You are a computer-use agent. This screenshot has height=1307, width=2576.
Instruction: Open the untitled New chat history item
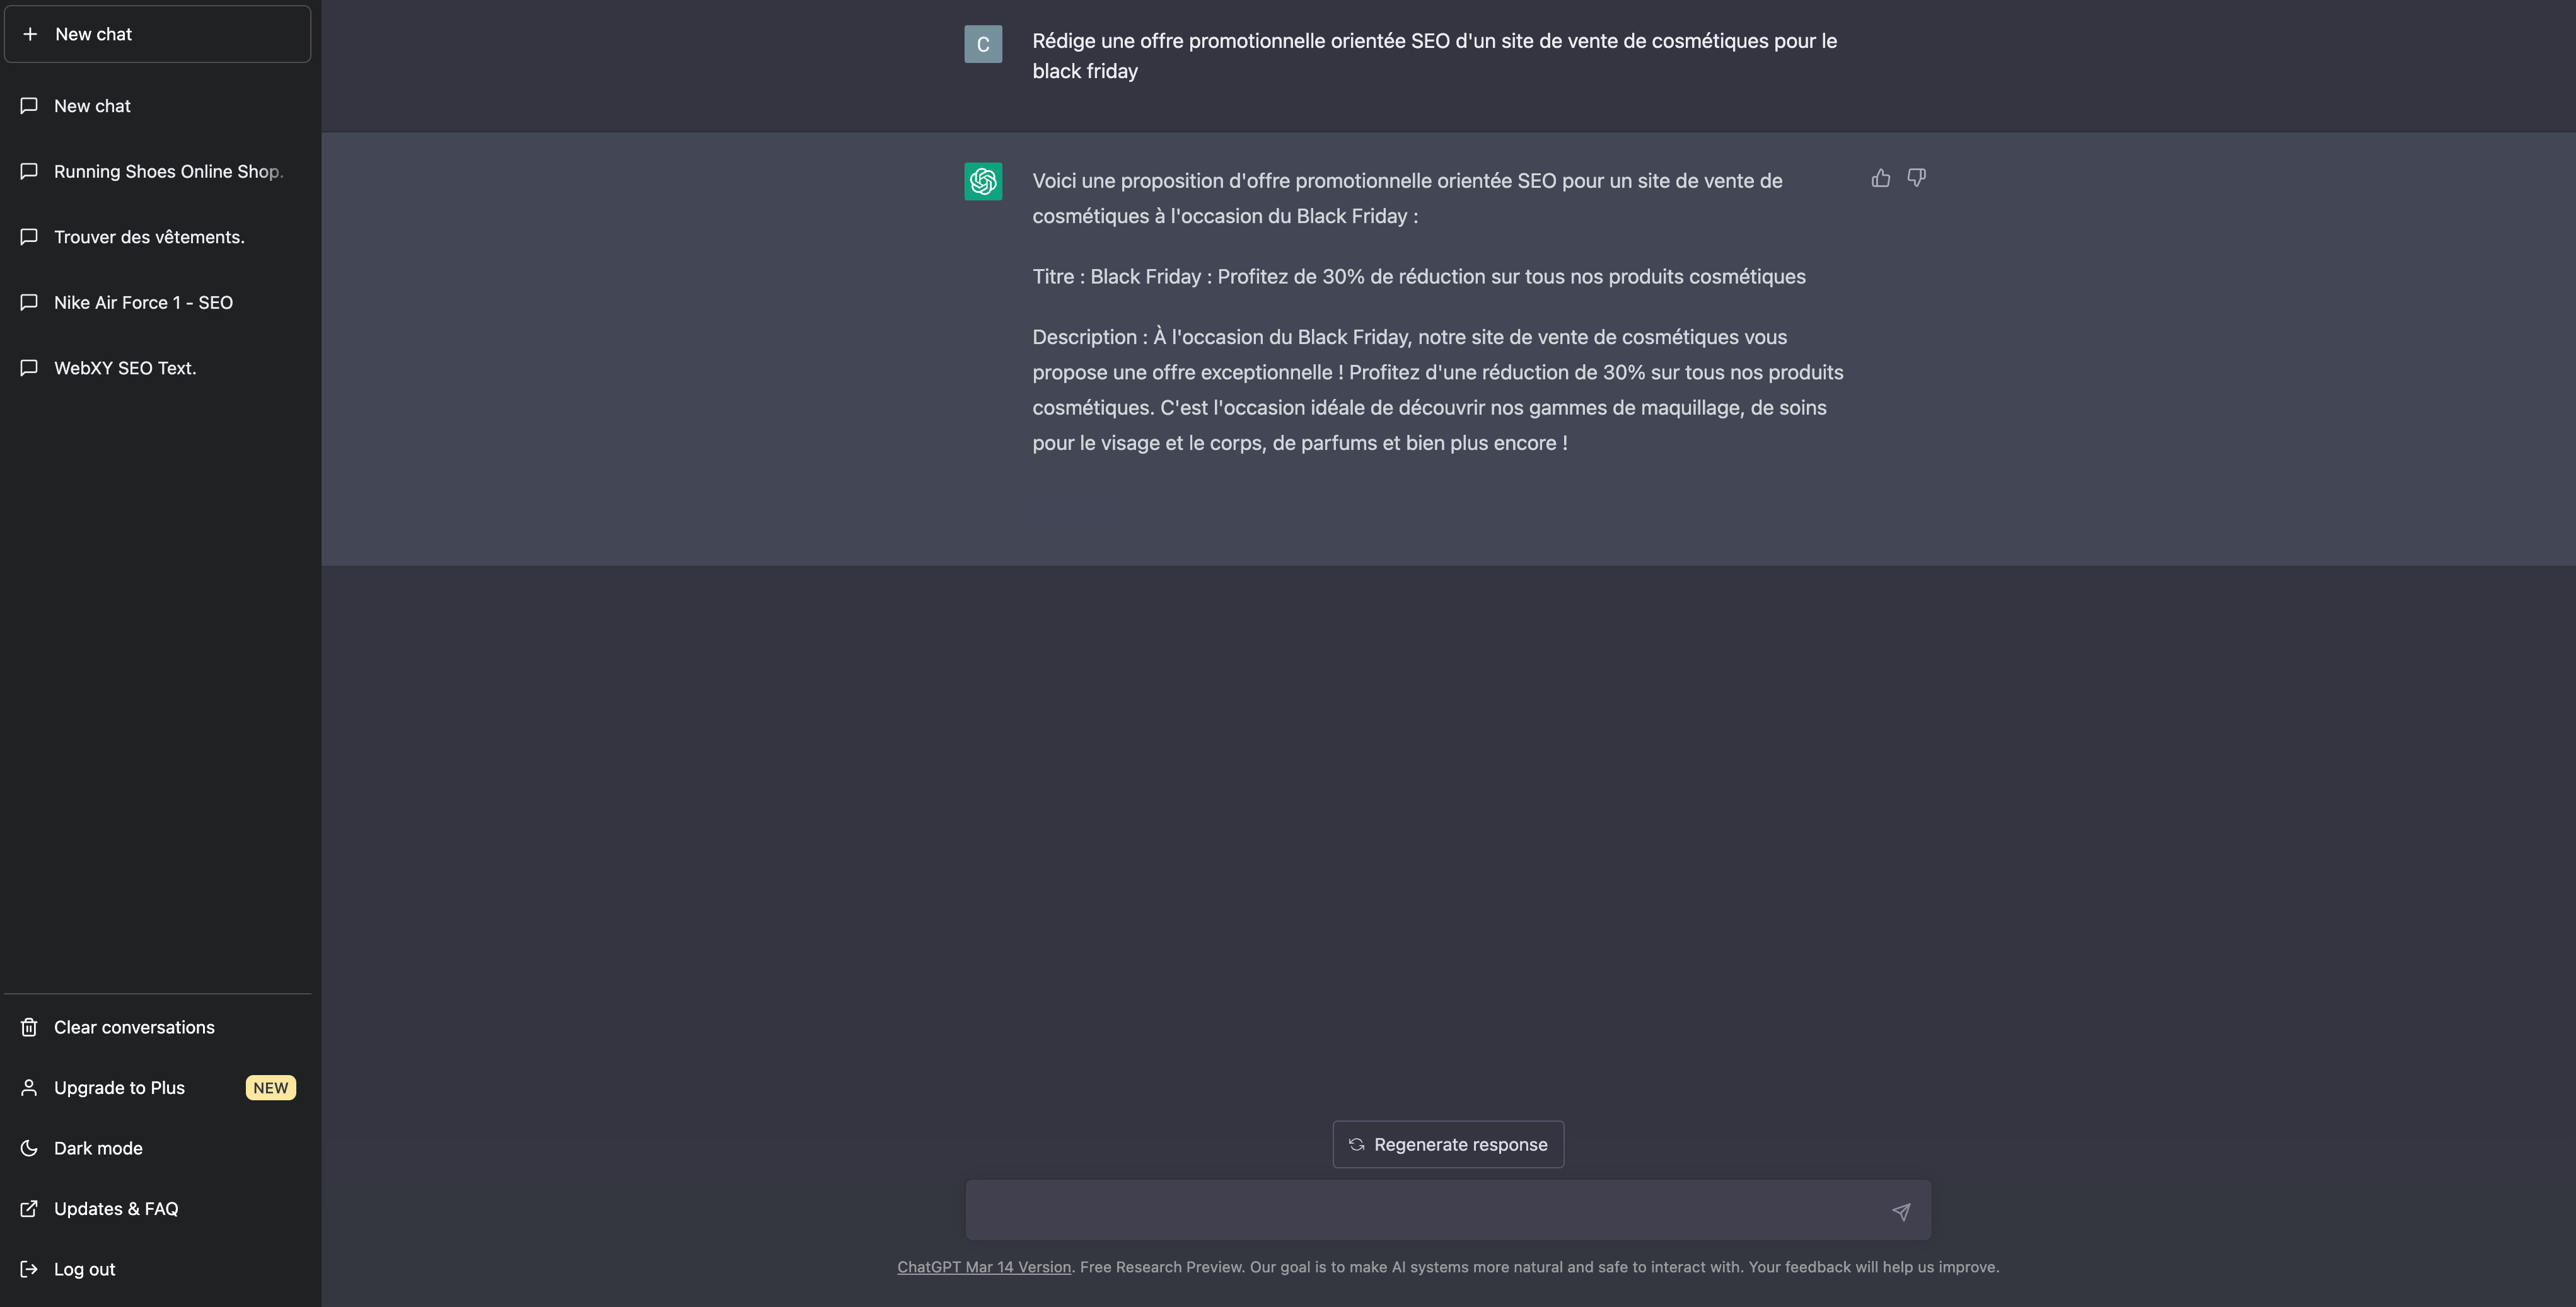pos(158,106)
